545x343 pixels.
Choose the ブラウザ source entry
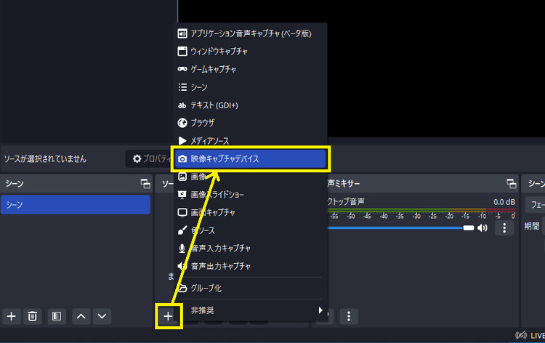tap(250, 123)
